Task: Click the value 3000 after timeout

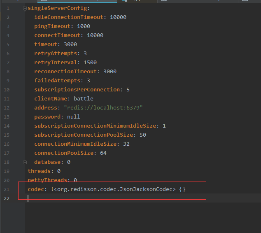Action: point(70,44)
